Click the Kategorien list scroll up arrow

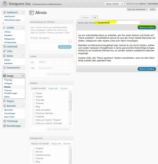[70, 147]
